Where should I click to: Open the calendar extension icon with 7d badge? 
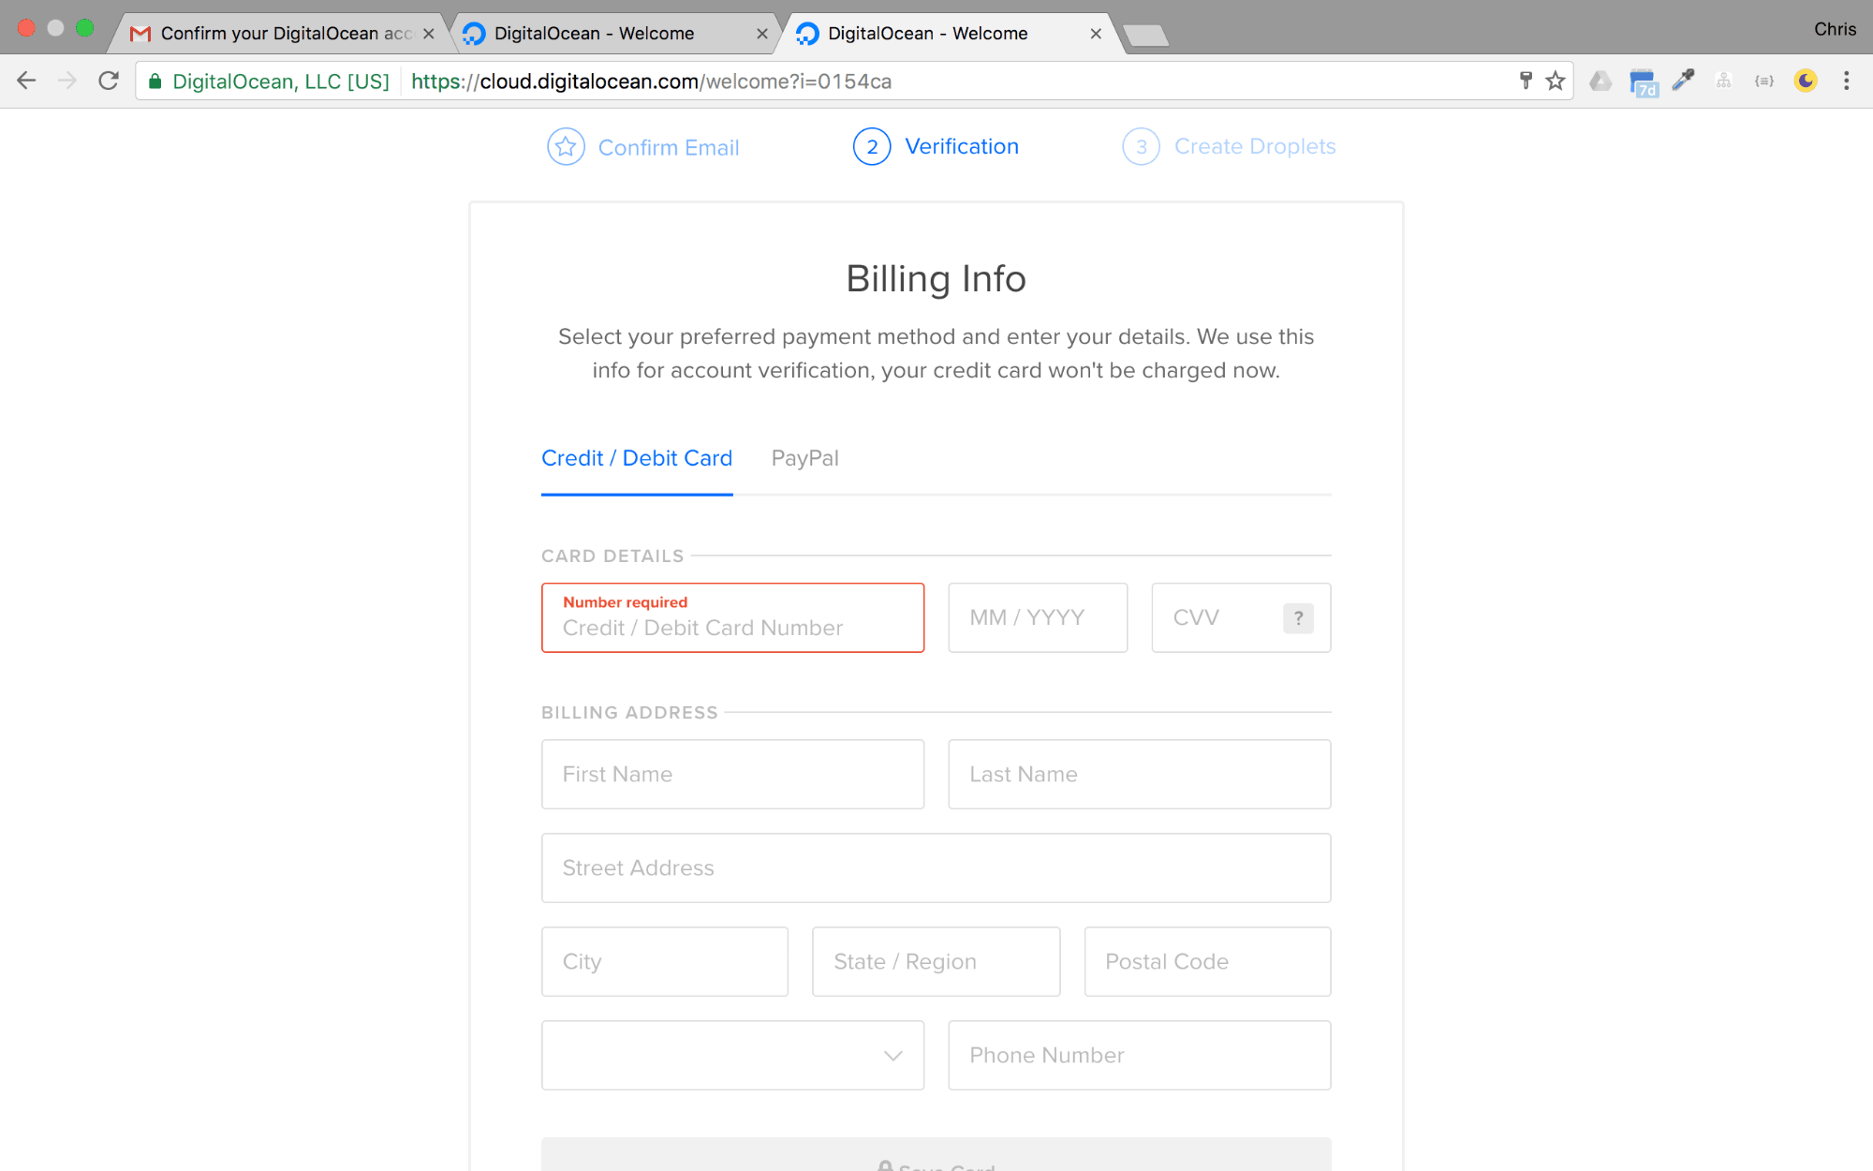[1643, 82]
